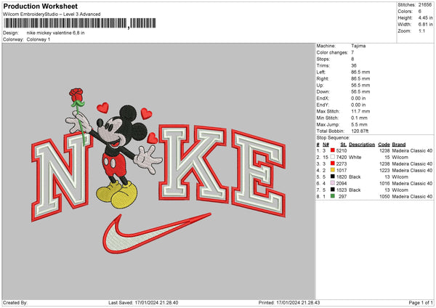Image resolution: width=436 pixels, height=308 pixels.
Task: Click stitch count 7420 in stop row 2
Action: [x=342, y=158]
